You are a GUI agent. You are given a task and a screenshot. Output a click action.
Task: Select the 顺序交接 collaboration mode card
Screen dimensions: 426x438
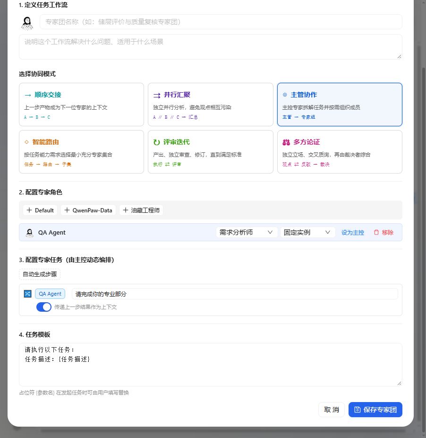coord(81,105)
